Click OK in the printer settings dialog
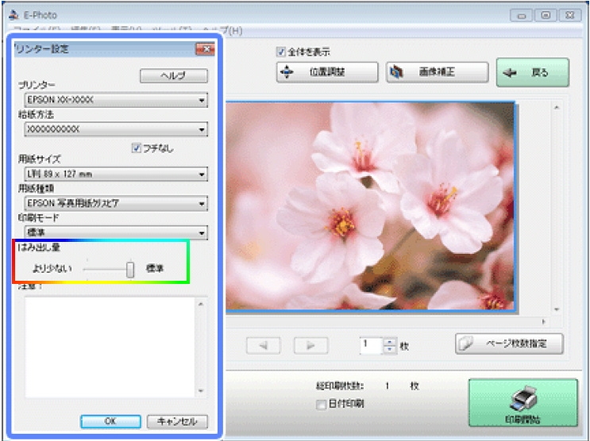The height and width of the screenshot is (441, 590). pyautogui.click(x=110, y=421)
